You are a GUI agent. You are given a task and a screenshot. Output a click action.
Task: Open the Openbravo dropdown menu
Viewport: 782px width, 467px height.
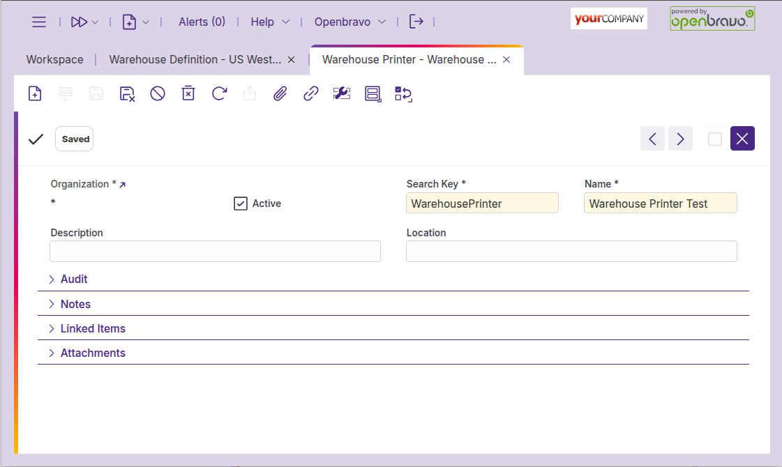pos(349,22)
